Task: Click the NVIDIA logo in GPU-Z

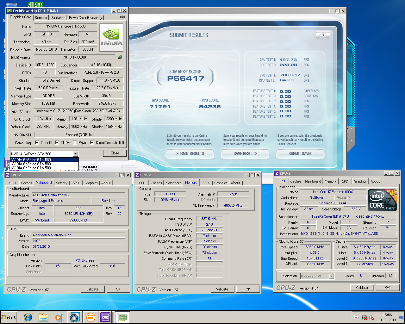Action: point(112,37)
